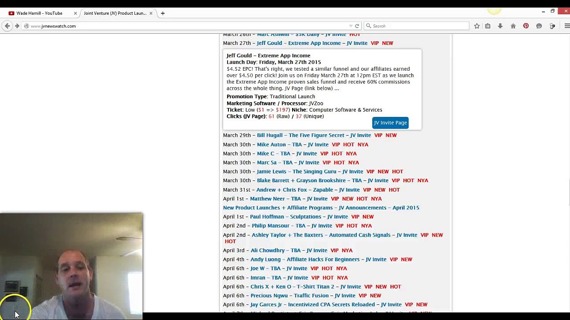
Task: Focus the URL bar showing www.jvnewswatch.com
Action: coord(187,26)
